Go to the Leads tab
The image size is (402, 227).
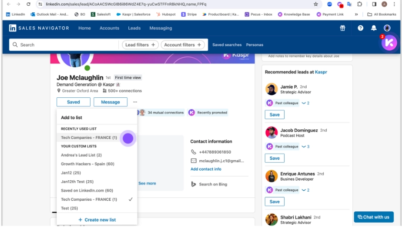point(134,28)
